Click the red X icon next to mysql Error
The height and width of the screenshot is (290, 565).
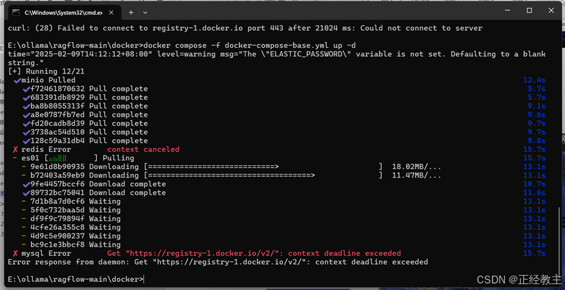(x=15, y=253)
